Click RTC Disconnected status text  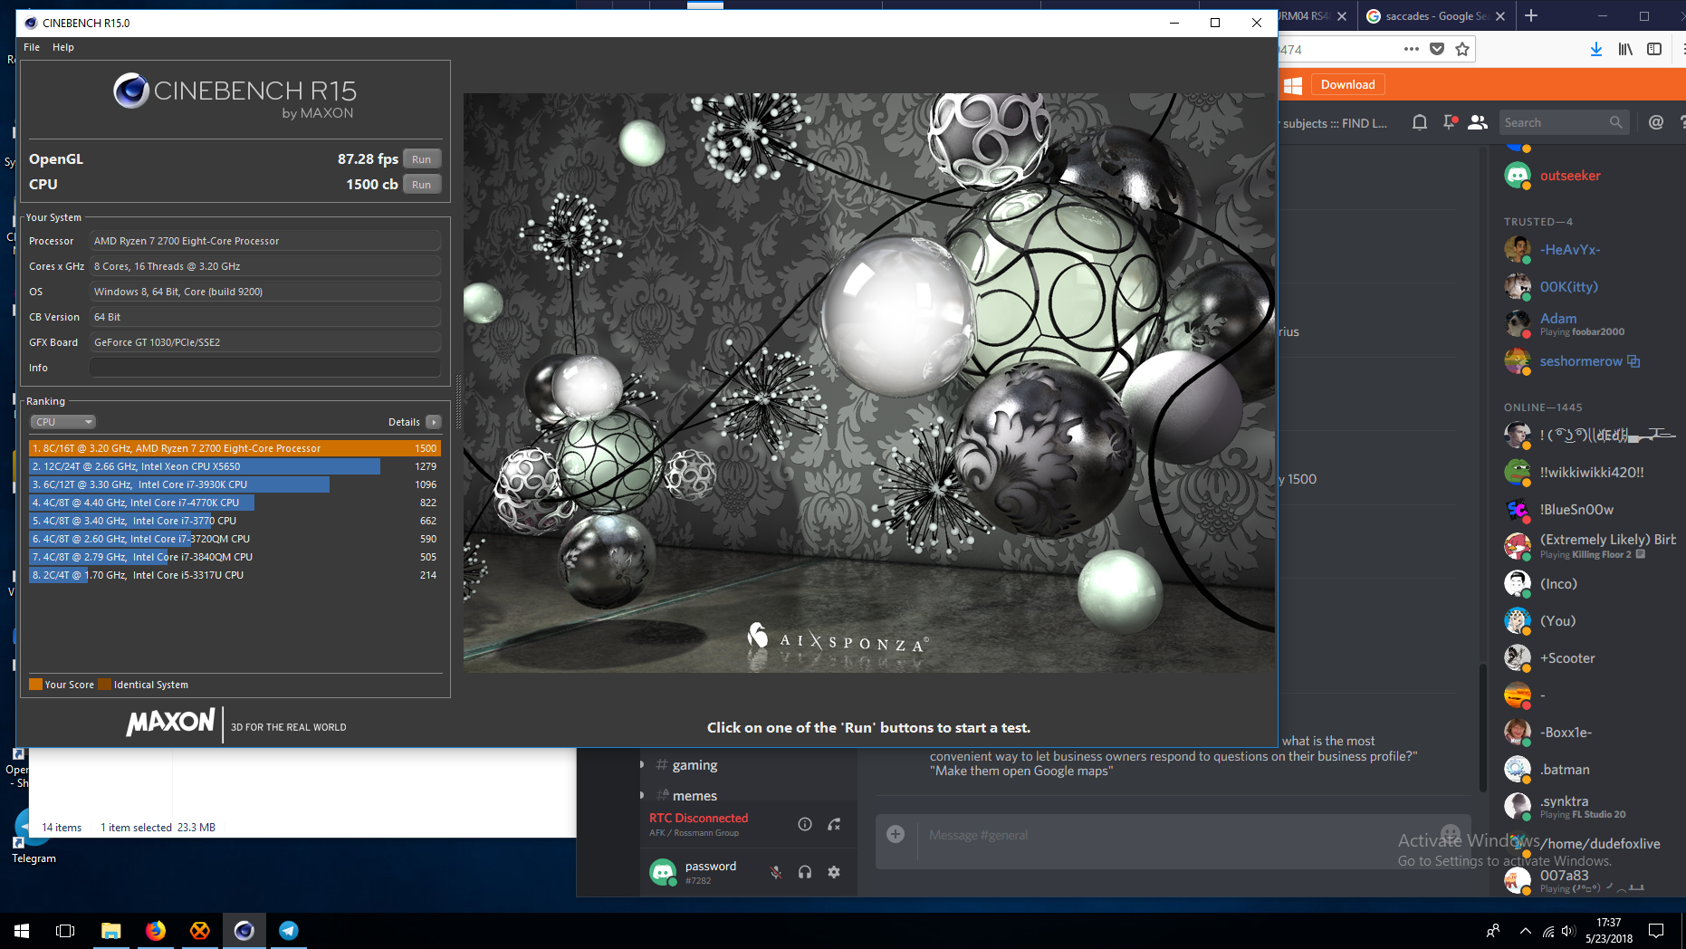coord(698,818)
